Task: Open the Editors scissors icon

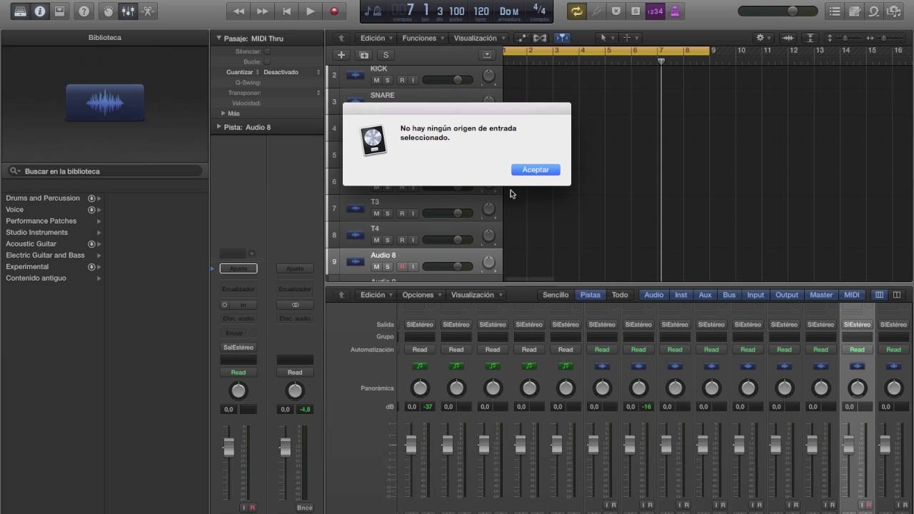Action: 148,11
